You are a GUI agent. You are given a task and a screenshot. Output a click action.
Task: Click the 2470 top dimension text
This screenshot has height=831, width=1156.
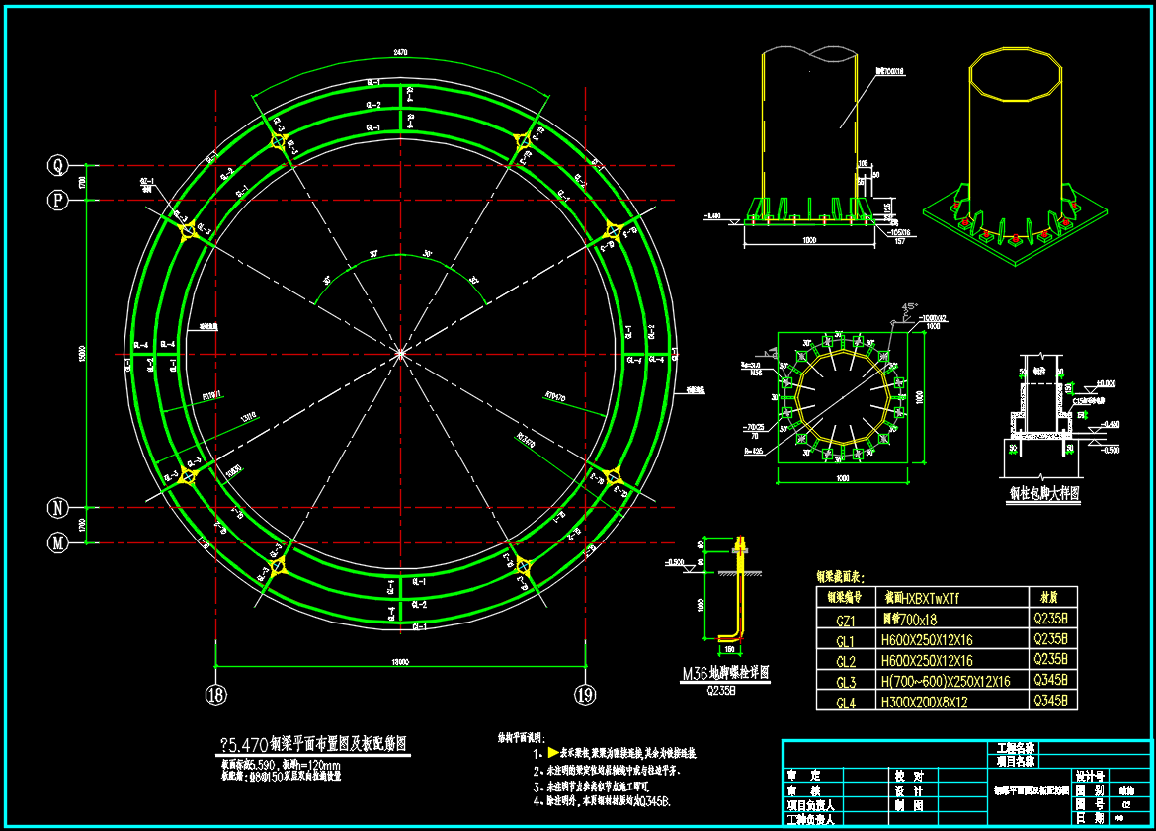399,52
